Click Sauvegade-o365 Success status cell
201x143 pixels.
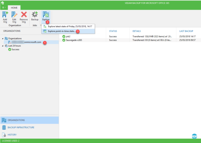pos(113,40)
